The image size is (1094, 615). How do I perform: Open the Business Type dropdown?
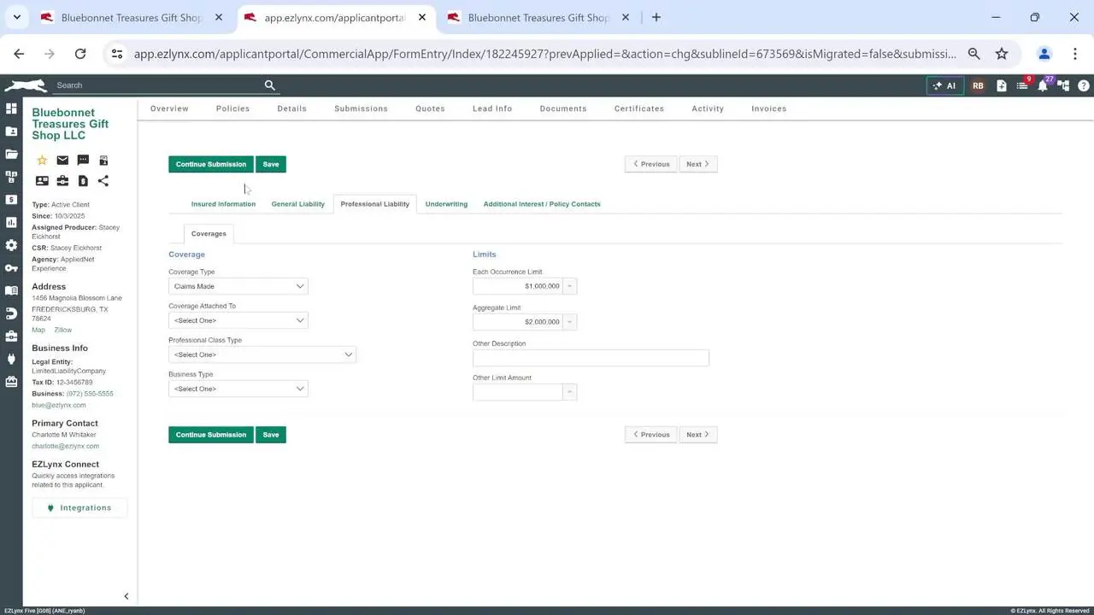click(x=238, y=389)
